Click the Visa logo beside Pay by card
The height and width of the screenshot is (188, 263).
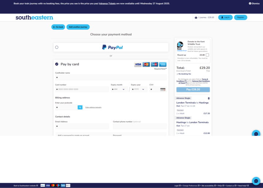click(138, 64)
